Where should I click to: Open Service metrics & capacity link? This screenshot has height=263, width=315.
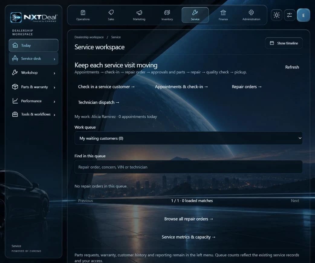(x=188, y=237)
